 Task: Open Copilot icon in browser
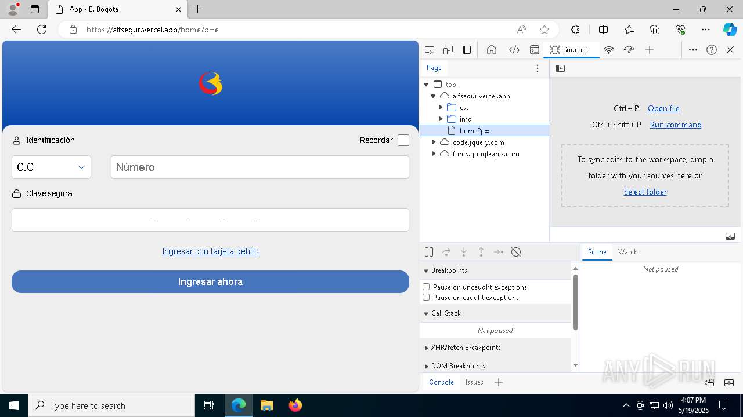(730, 30)
